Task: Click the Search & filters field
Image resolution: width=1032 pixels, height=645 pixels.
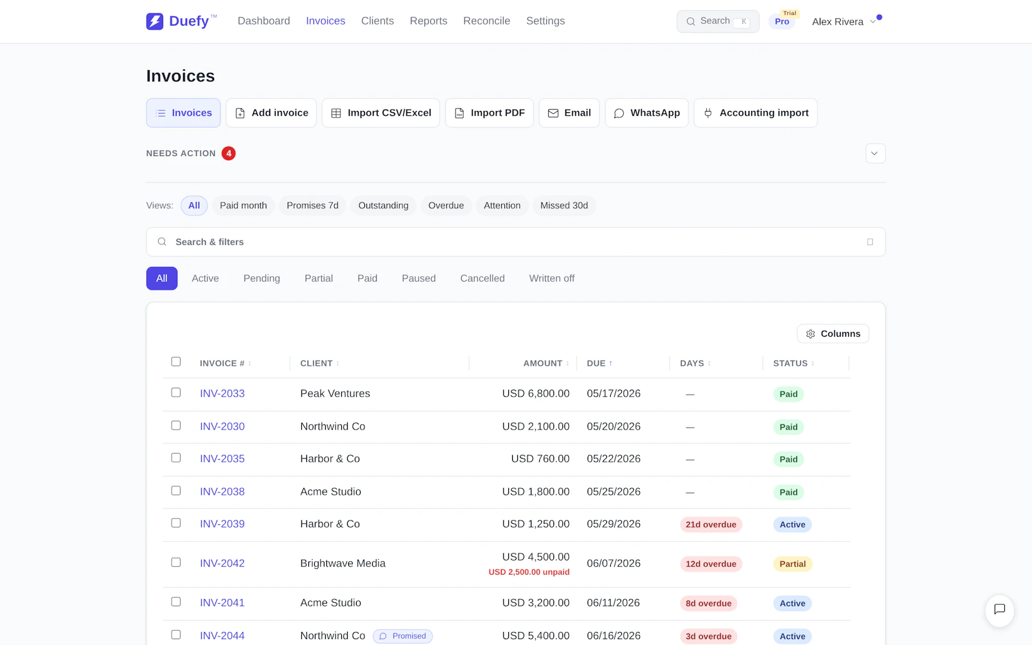Action: pyautogui.click(x=516, y=242)
